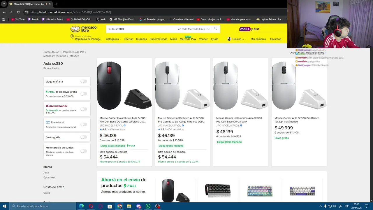Open the black Aula Sc380 mouse thumbnail
373x210 pixels.
click(x=124, y=85)
